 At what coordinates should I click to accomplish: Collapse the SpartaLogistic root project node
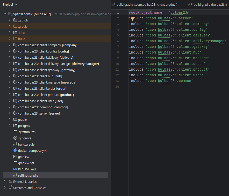point(5,14)
